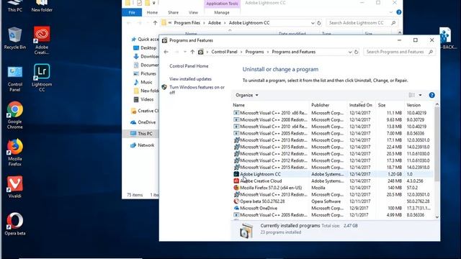Screen dimensions: 461x259
Task: Click the help icon in Programs and Features
Action: 431,95
